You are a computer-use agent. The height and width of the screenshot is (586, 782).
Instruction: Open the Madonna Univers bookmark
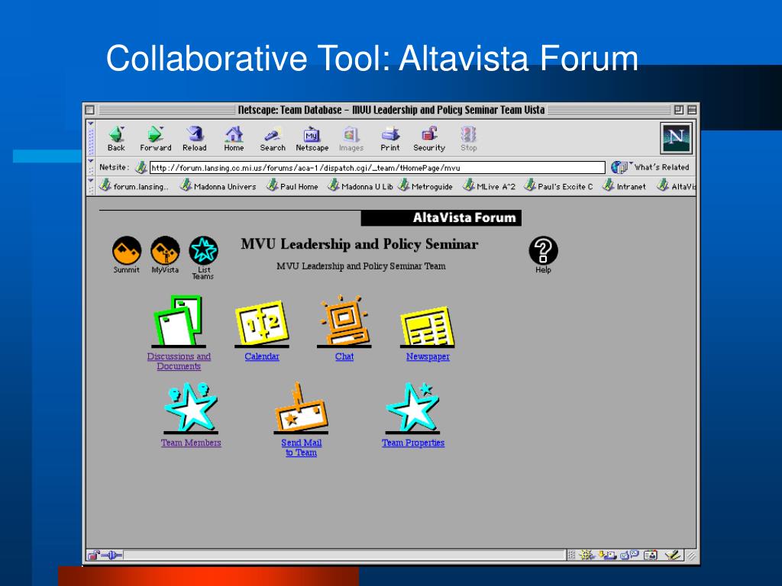click(x=218, y=186)
